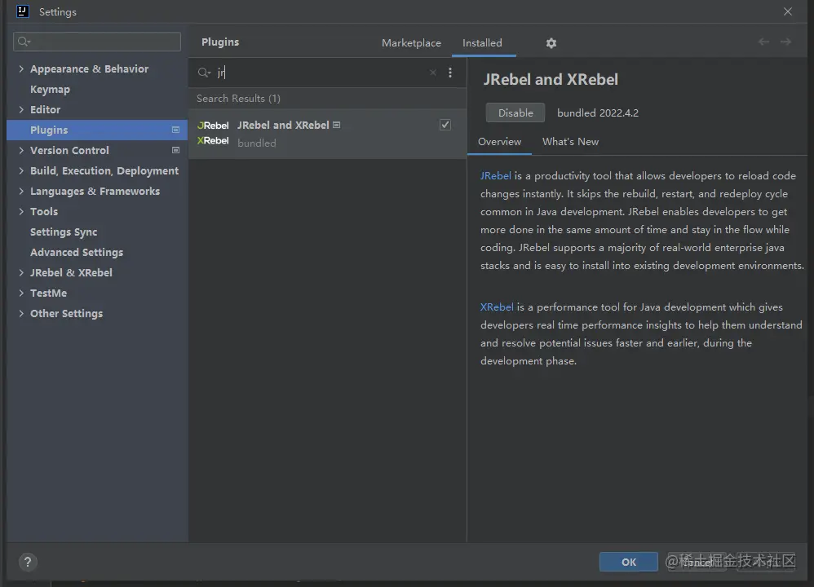Clear the plugin search text

433,73
